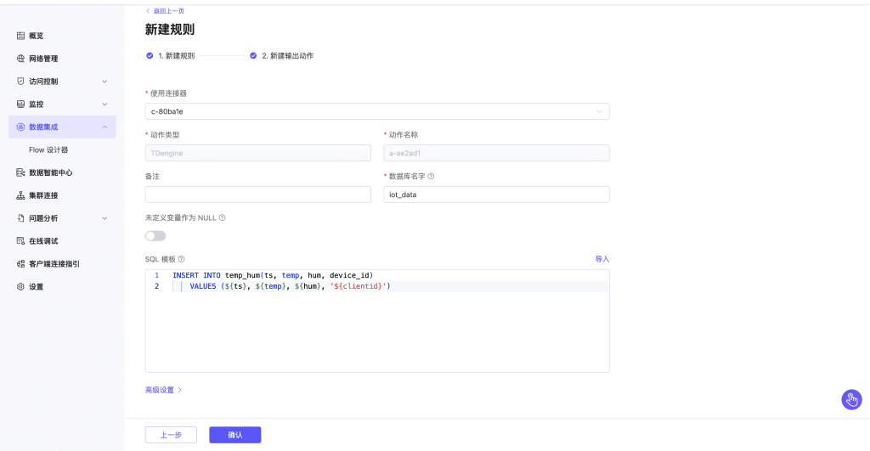Click the Data Intelligence Center (数据智能中心) icon
The image size is (870, 451).
pos(21,172)
